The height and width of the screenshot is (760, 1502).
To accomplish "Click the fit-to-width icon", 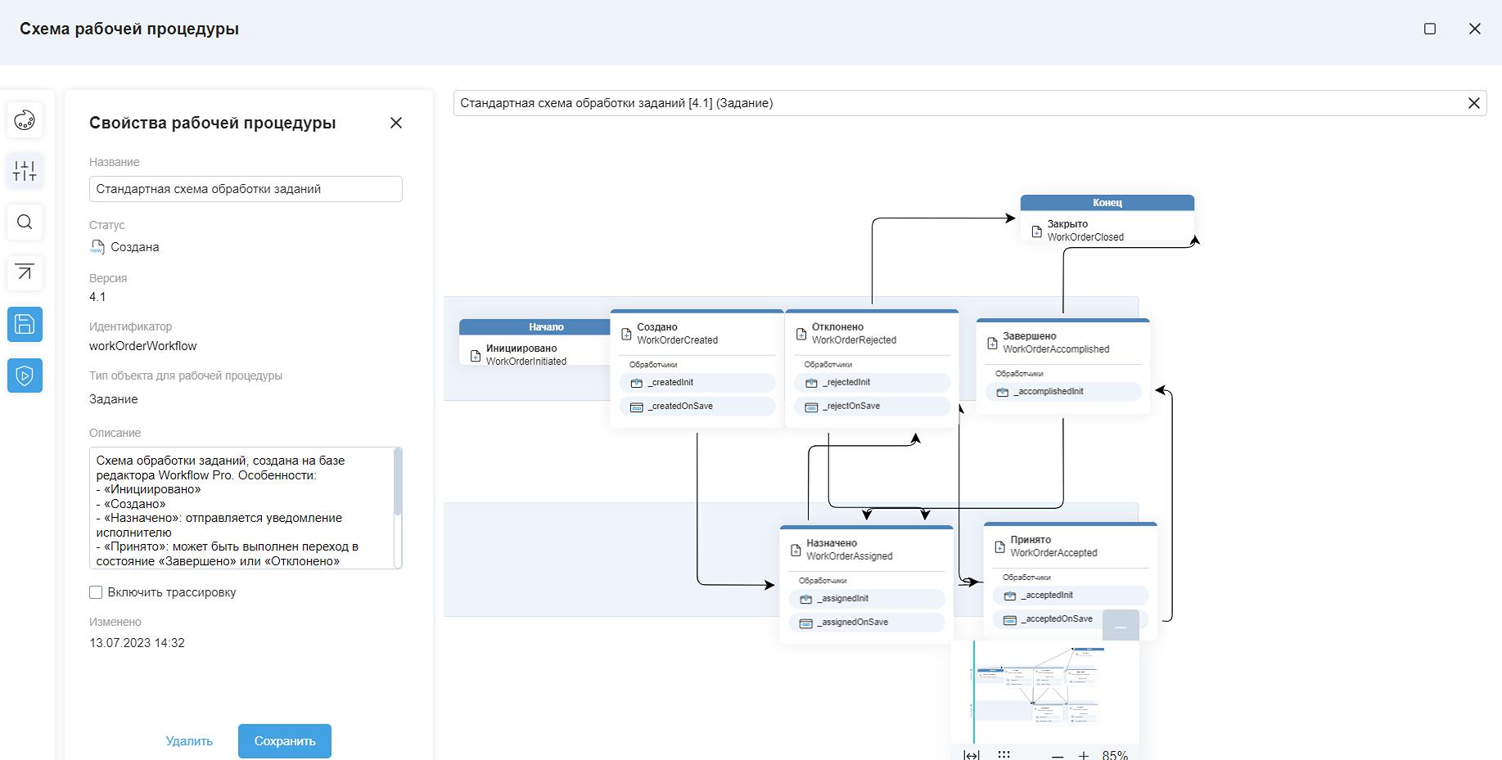I will (x=972, y=754).
